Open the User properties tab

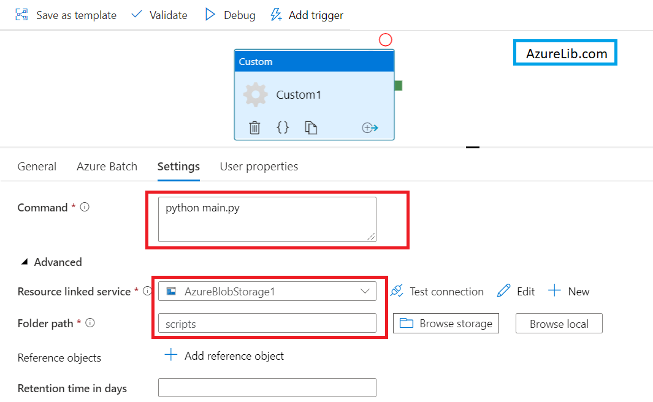pyautogui.click(x=258, y=166)
